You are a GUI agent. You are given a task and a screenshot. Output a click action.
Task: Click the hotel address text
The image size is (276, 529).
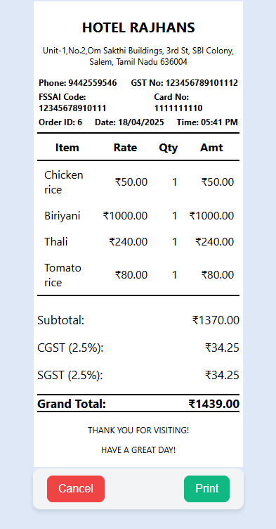(x=138, y=56)
